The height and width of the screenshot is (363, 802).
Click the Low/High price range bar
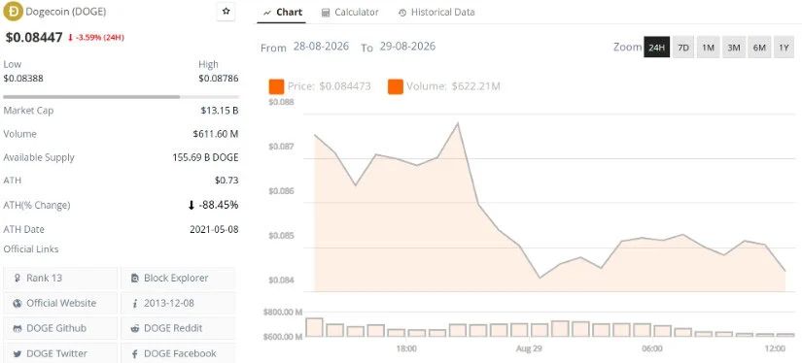tap(121, 96)
